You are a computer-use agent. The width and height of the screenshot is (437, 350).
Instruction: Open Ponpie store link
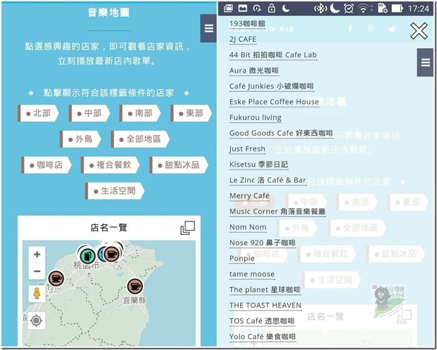coord(242,259)
